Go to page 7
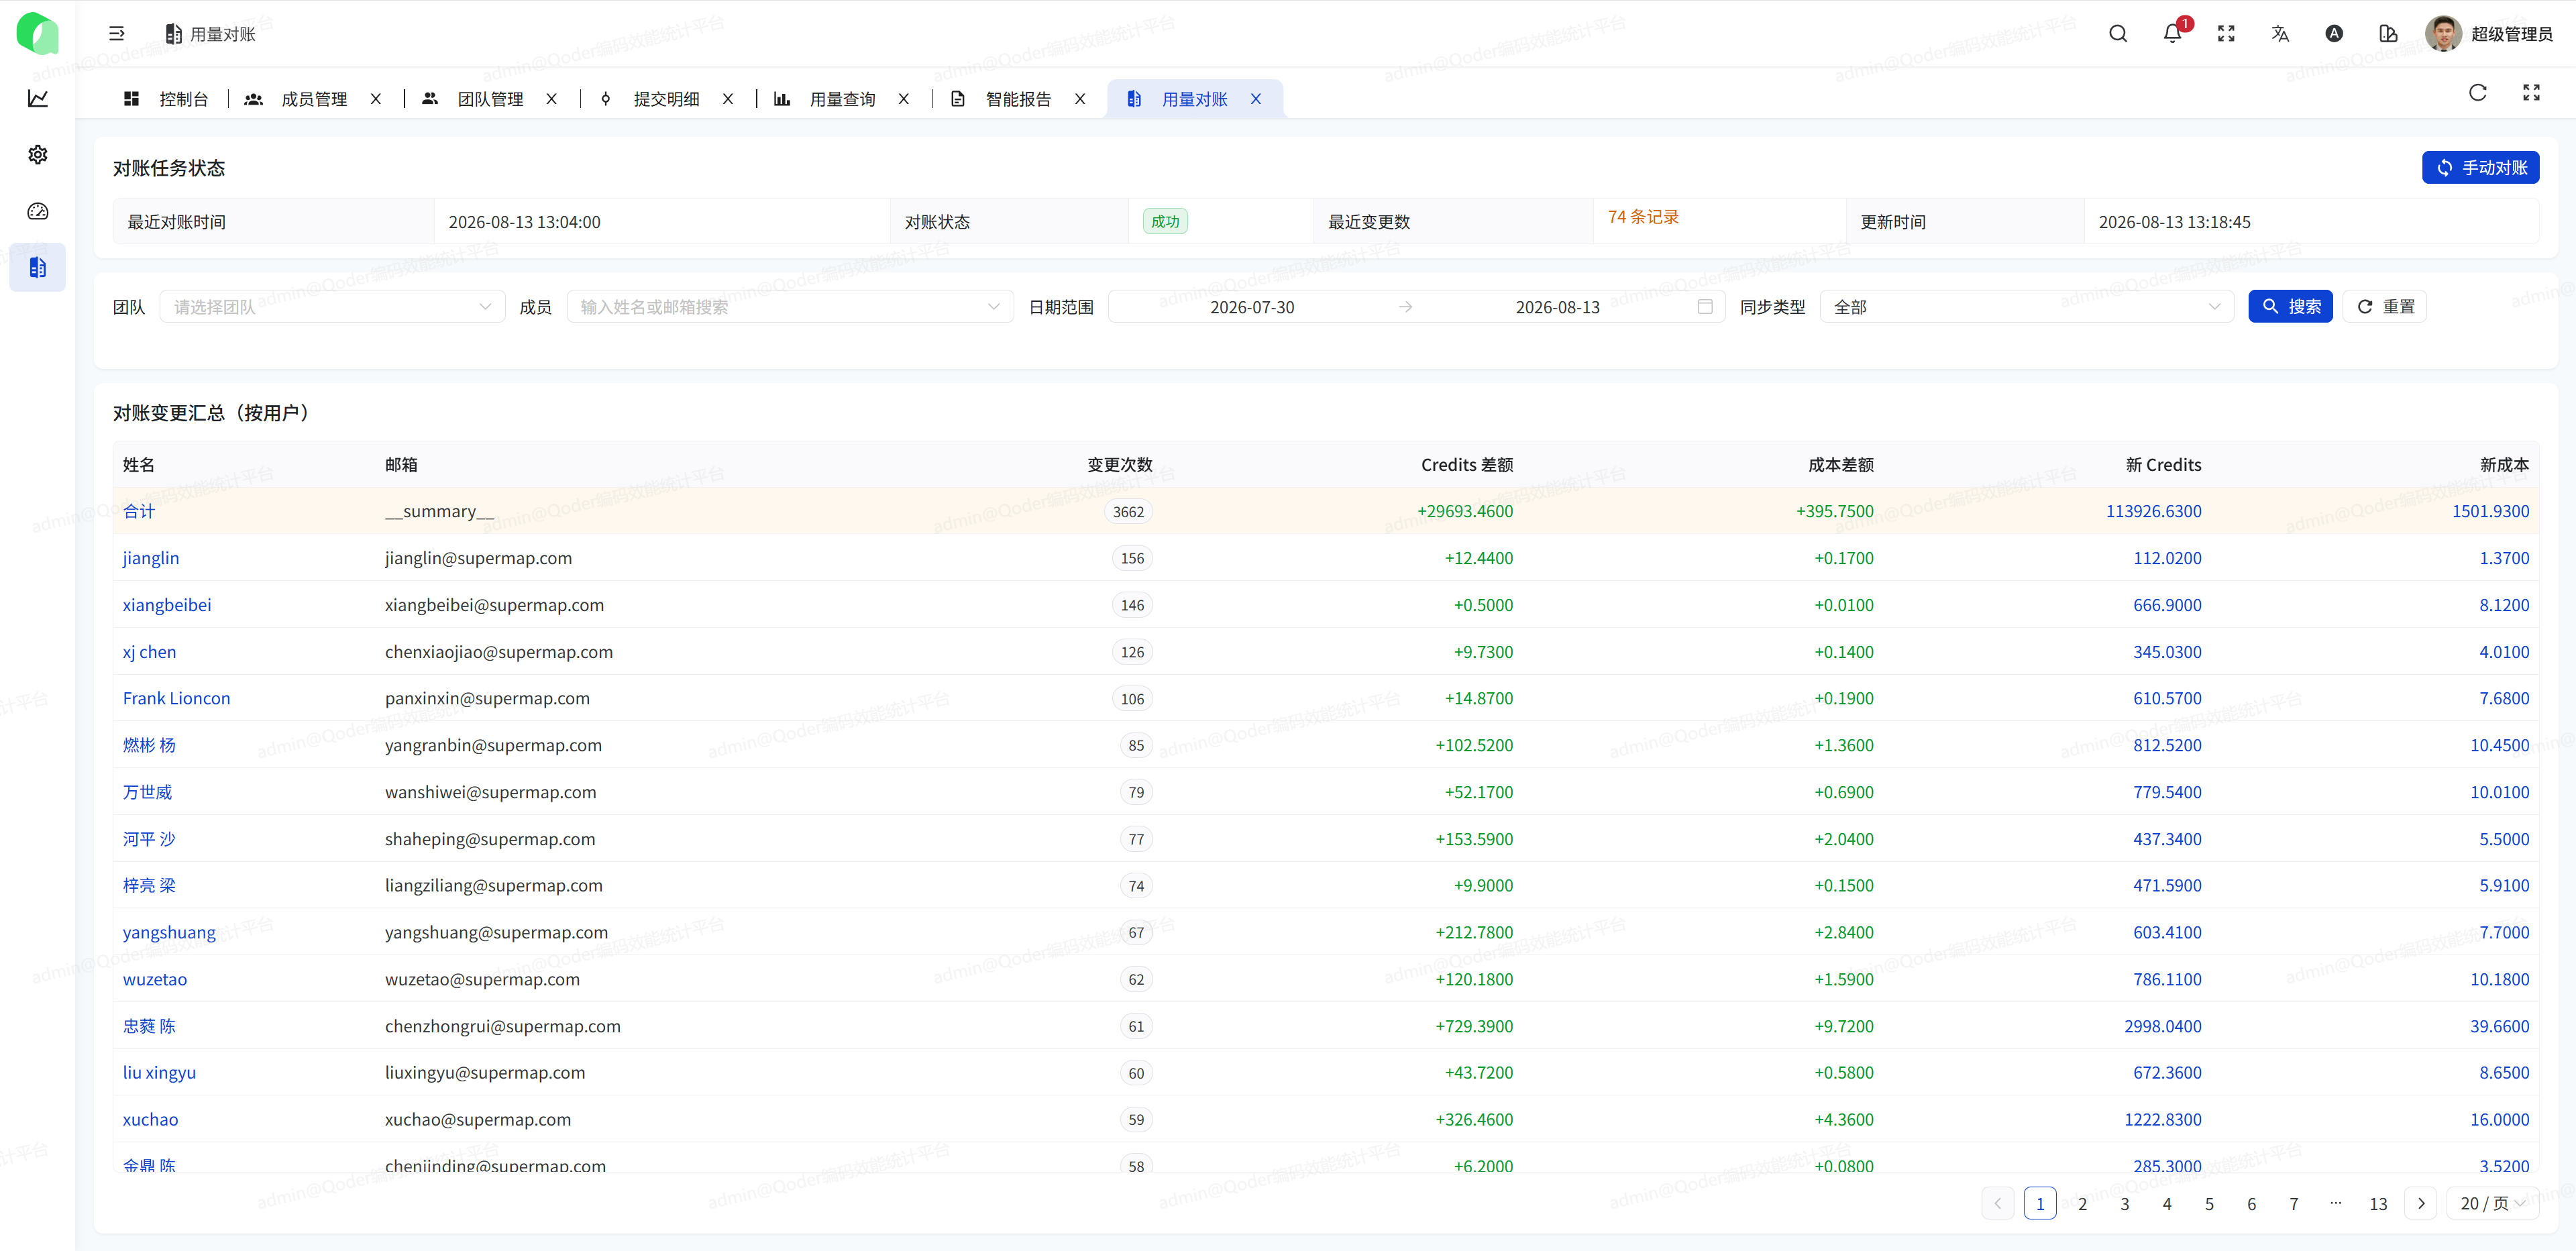This screenshot has width=2576, height=1251. (x=2293, y=1203)
